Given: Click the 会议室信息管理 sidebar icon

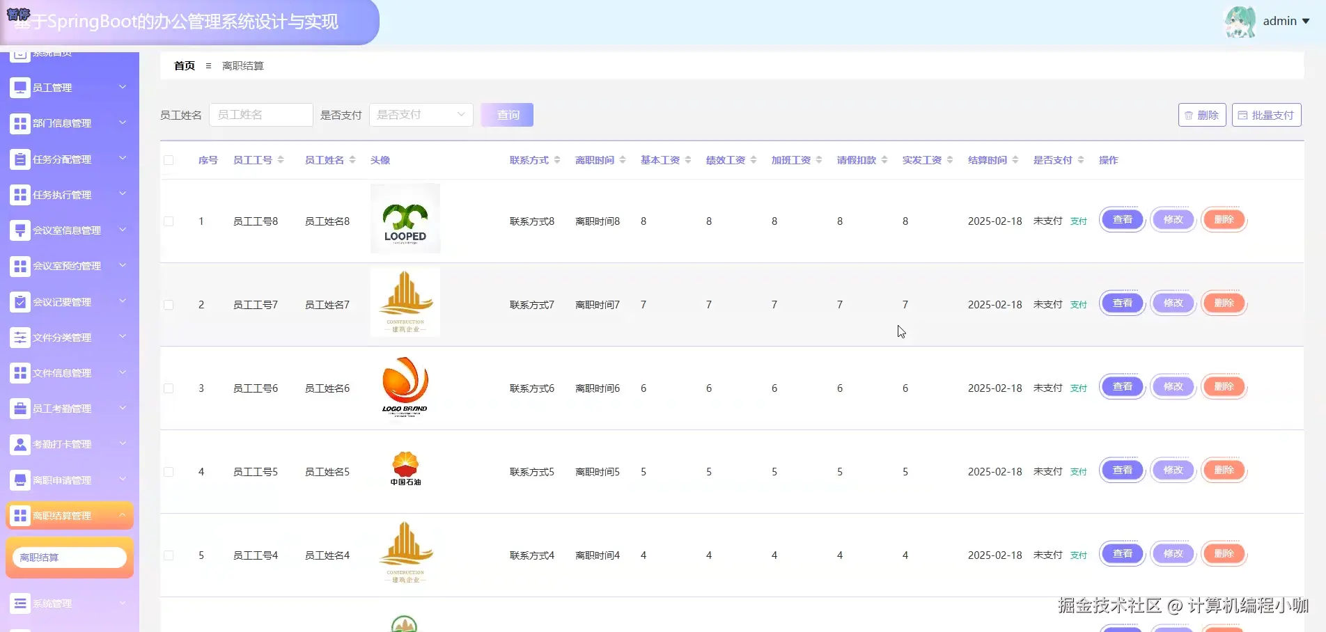Looking at the screenshot, I should pos(20,230).
